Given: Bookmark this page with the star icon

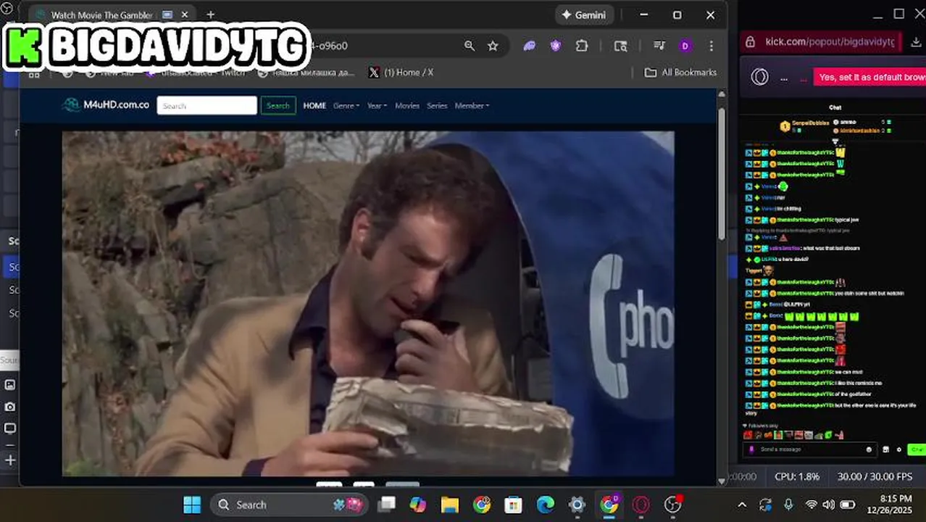Looking at the screenshot, I should 493,46.
